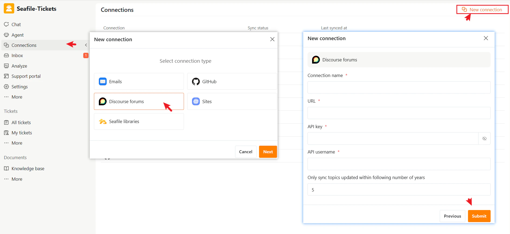Select the Emails connection type
510x234 pixels.
[x=139, y=81]
